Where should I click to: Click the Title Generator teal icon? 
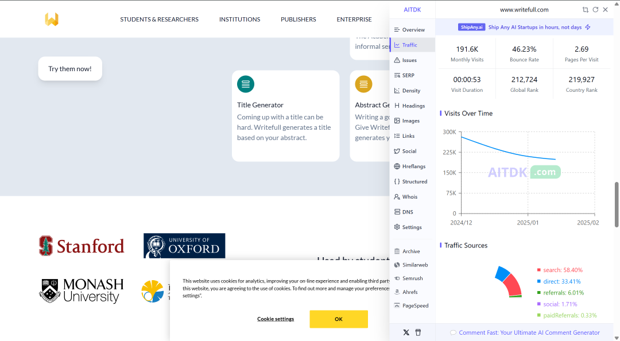click(x=246, y=84)
